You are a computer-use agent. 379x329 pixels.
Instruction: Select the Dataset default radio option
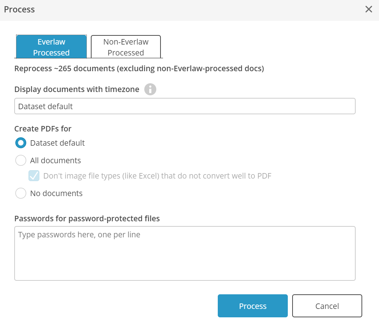pos(21,143)
